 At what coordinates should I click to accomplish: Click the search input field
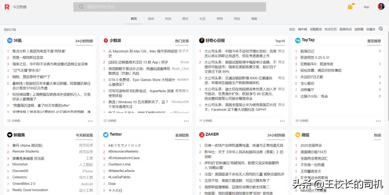click(170, 7)
